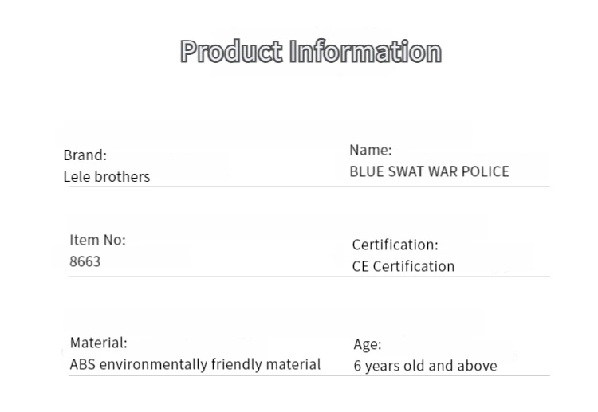Select the Lele brothers brand text

107,176
